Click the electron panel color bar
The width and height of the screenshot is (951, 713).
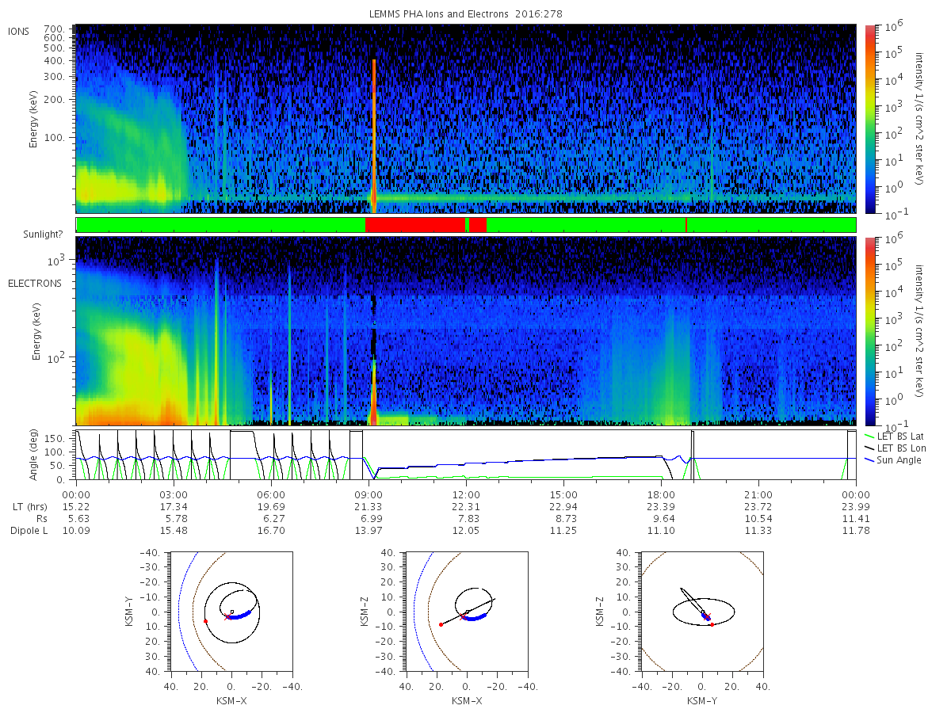[869, 330]
